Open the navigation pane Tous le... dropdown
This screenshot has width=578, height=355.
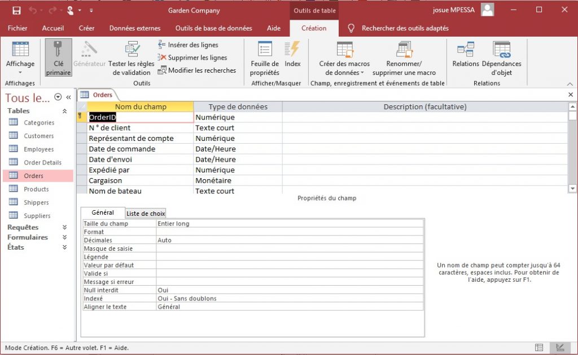58,97
